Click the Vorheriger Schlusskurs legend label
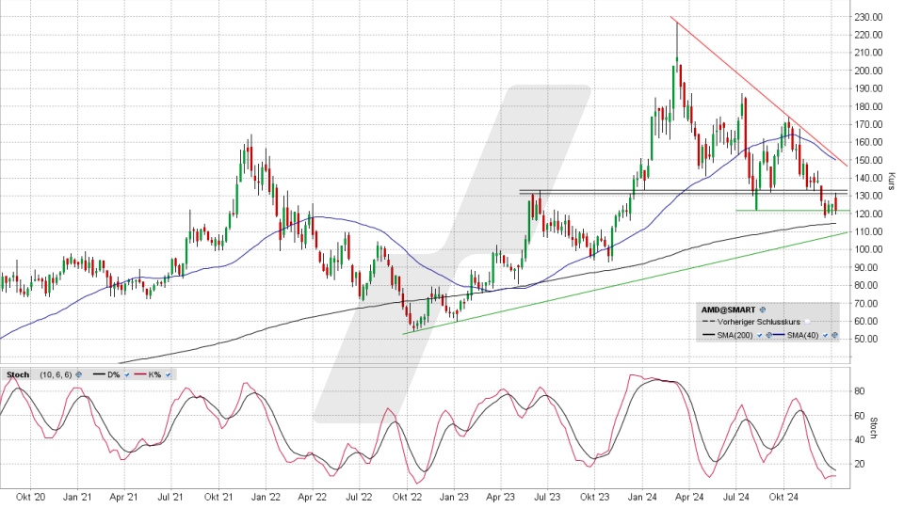Screen dimensions: 904x508 [x=759, y=322]
